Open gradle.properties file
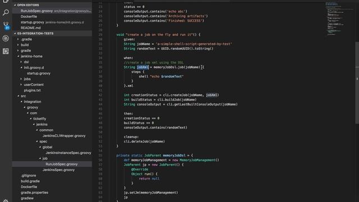 click(34, 192)
